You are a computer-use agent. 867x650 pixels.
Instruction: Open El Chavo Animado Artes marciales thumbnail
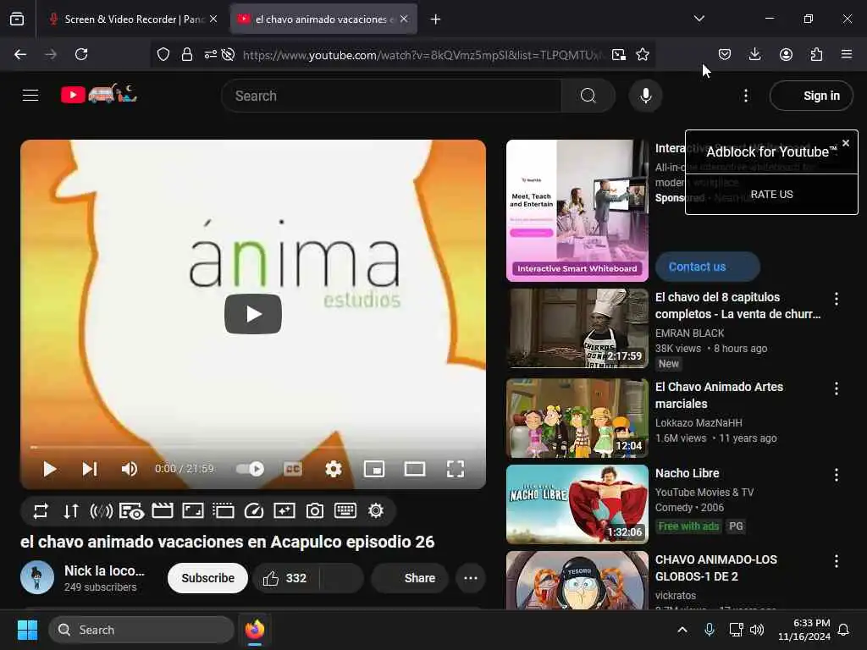pyautogui.click(x=577, y=418)
